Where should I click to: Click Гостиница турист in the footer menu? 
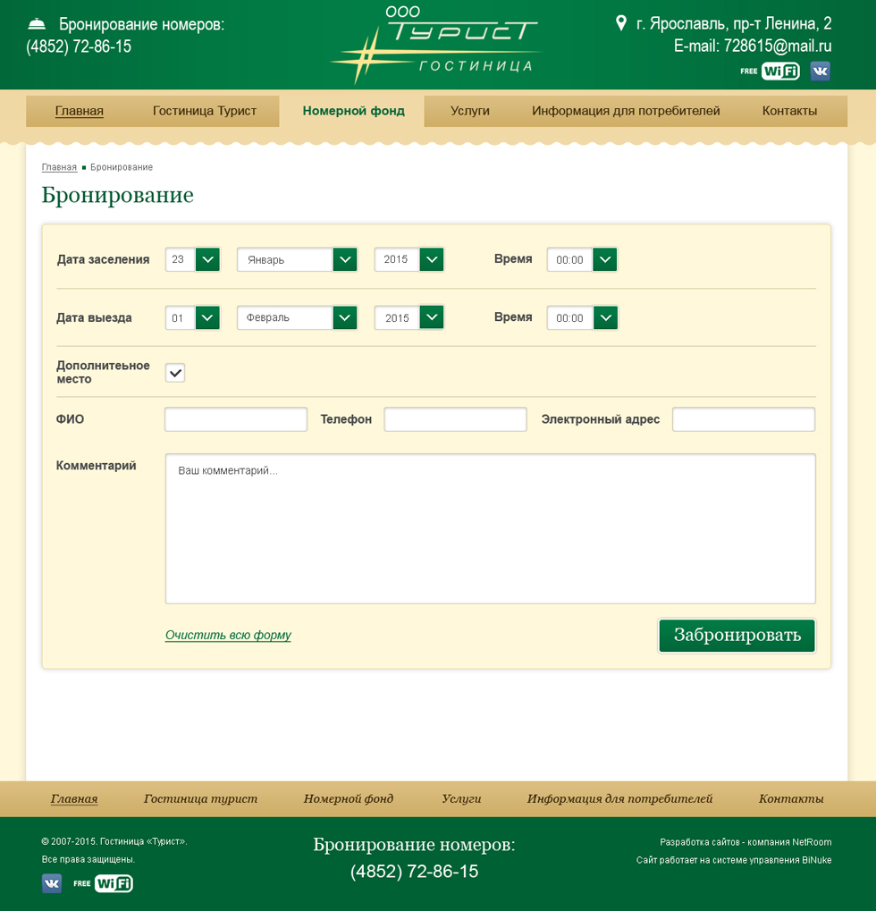point(200,799)
